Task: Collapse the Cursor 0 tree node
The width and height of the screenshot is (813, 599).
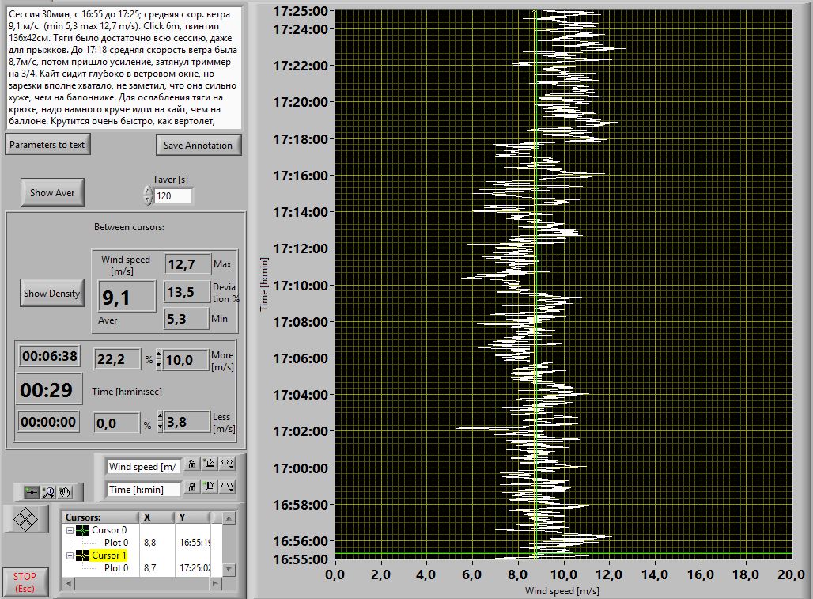Action: coord(70,530)
